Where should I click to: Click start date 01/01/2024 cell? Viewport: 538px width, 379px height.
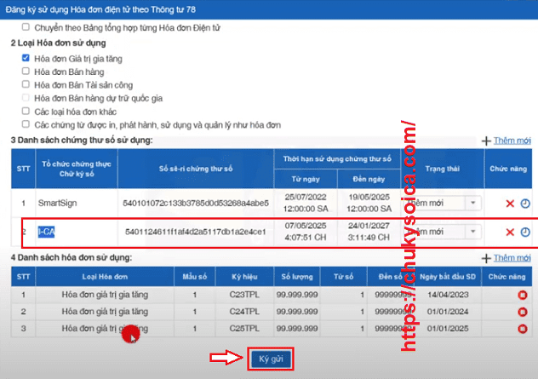(448, 312)
